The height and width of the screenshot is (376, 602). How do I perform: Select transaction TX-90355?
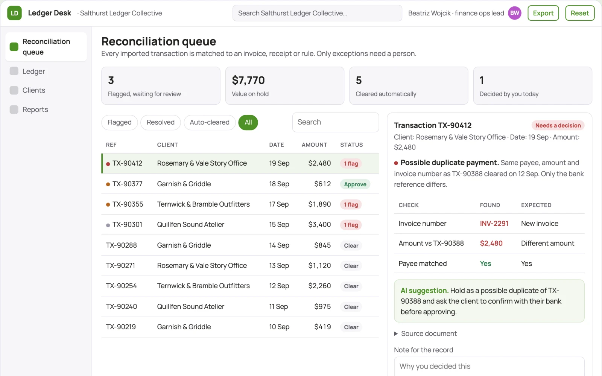point(240,204)
